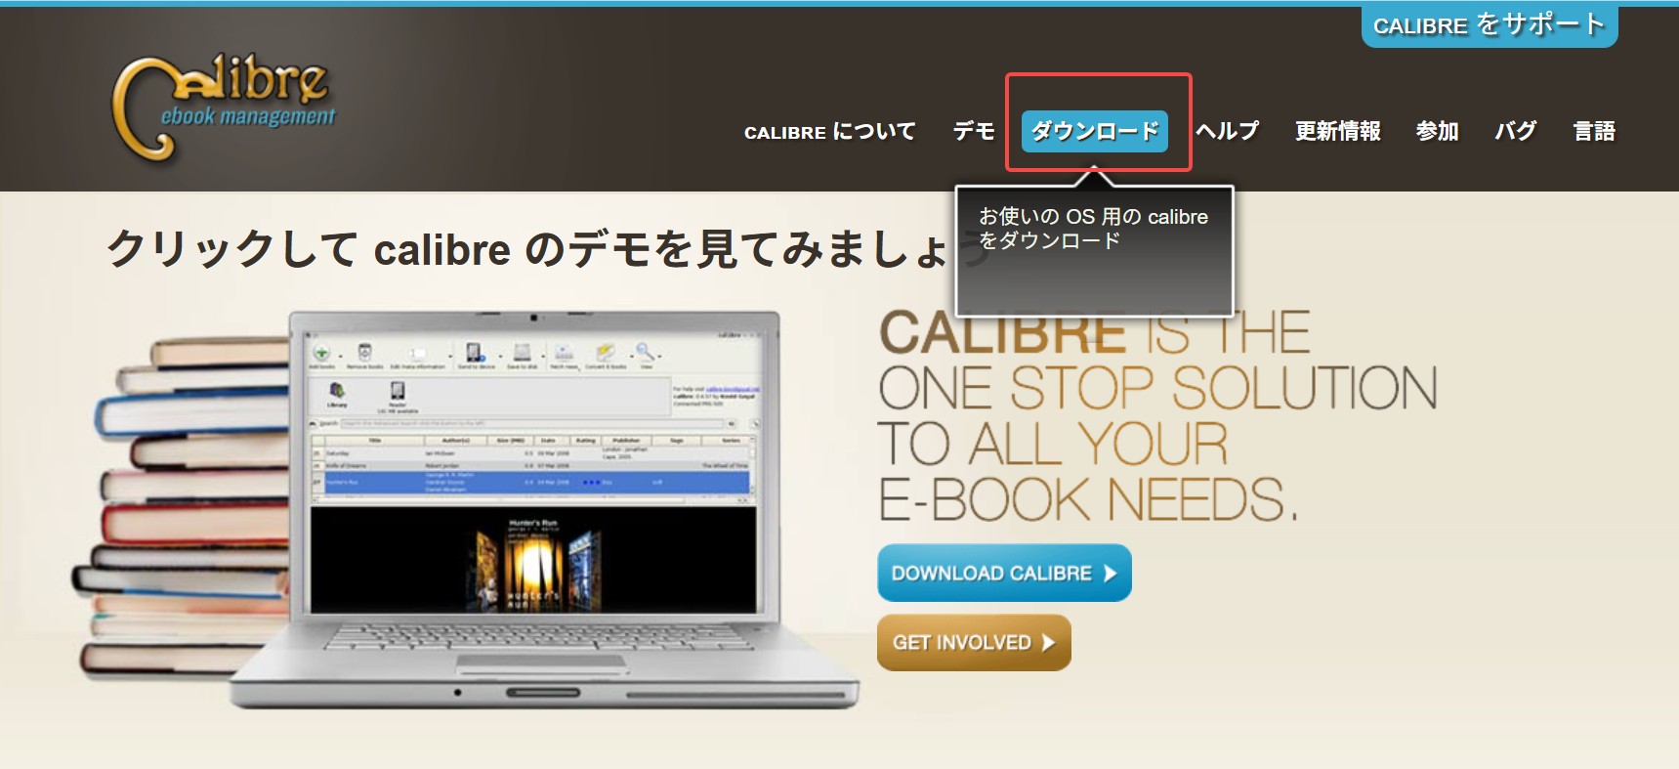Click the arrow icon on Get Involved button
This screenshot has width=1679, height=769.
(x=1048, y=643)
